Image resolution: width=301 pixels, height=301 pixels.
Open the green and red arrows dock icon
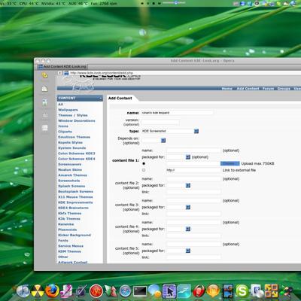click(111, 291)
